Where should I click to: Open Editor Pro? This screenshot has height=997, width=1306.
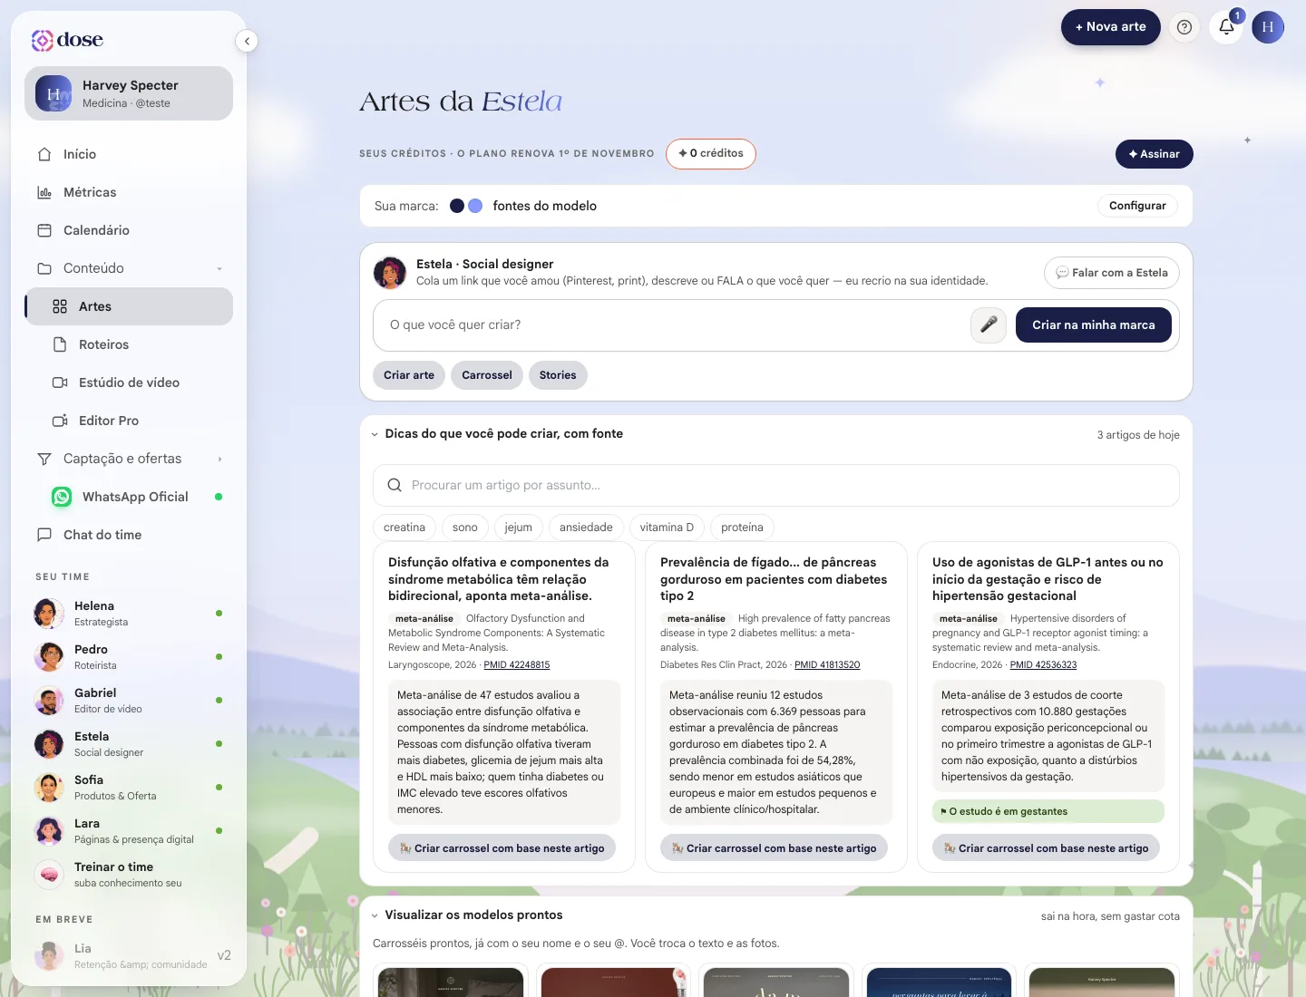tap(129, 421)
